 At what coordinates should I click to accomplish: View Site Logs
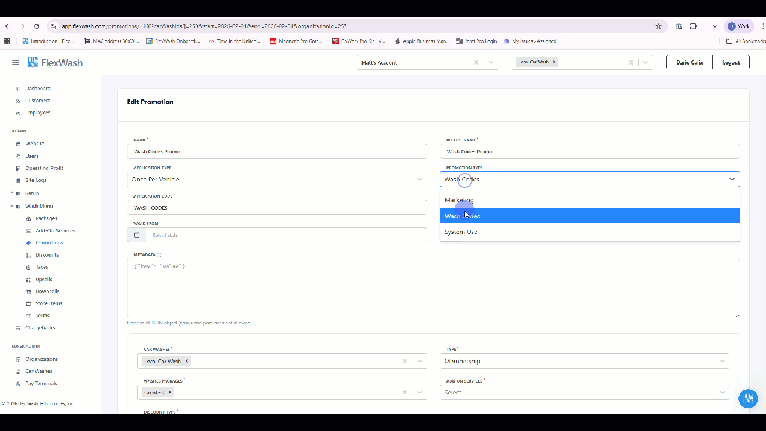[x=36, y=180]
